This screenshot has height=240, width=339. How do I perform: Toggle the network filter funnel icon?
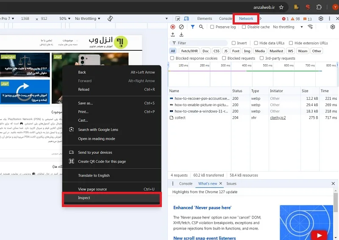[x=192, y=27]
